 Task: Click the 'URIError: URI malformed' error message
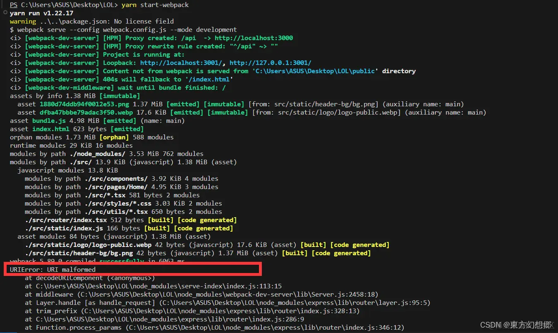53,270
